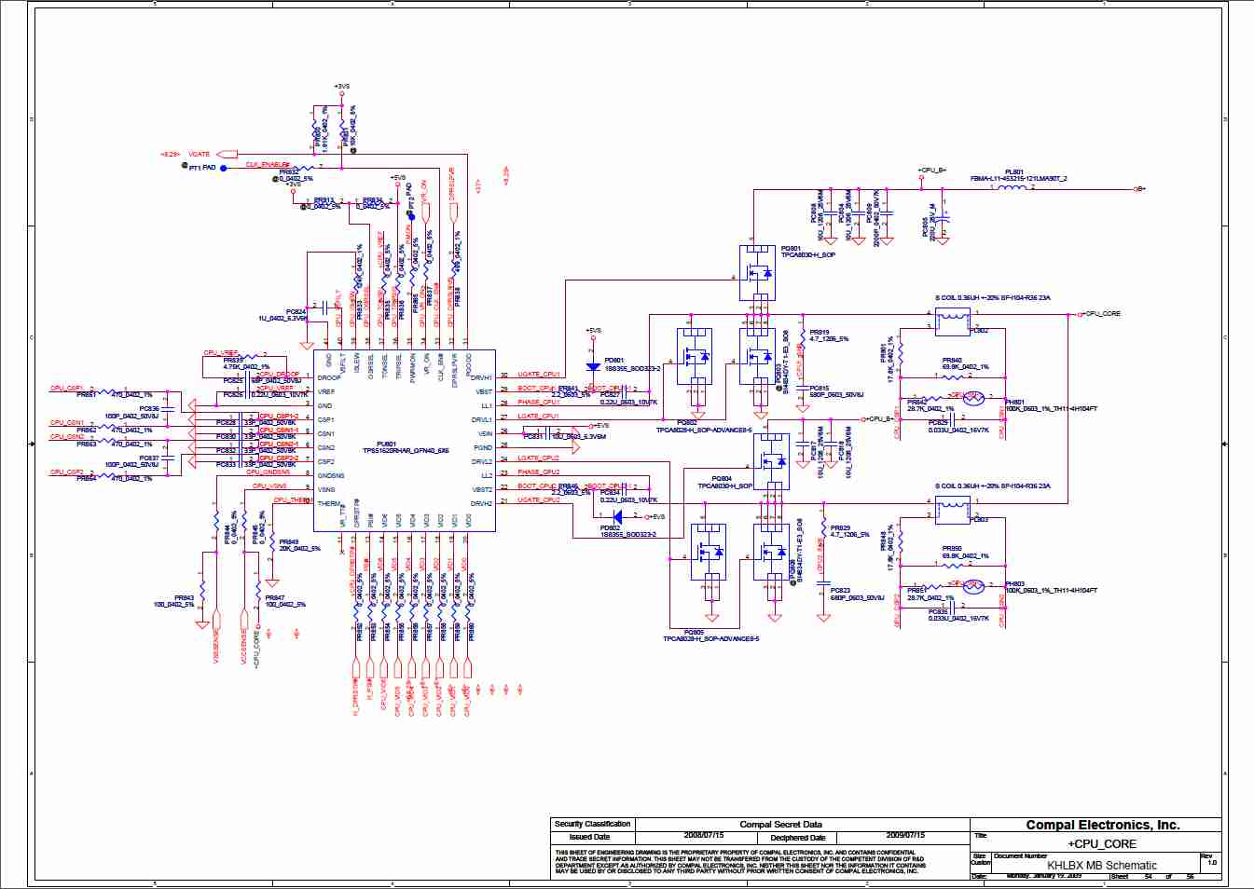Click the PR850 resistor label
The width and height of the screenshot is (1254, 889).
click(x=951, y=549)
